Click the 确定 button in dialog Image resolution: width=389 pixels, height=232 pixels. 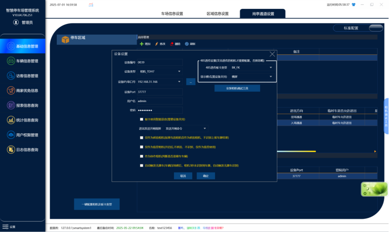pos(206,176)
